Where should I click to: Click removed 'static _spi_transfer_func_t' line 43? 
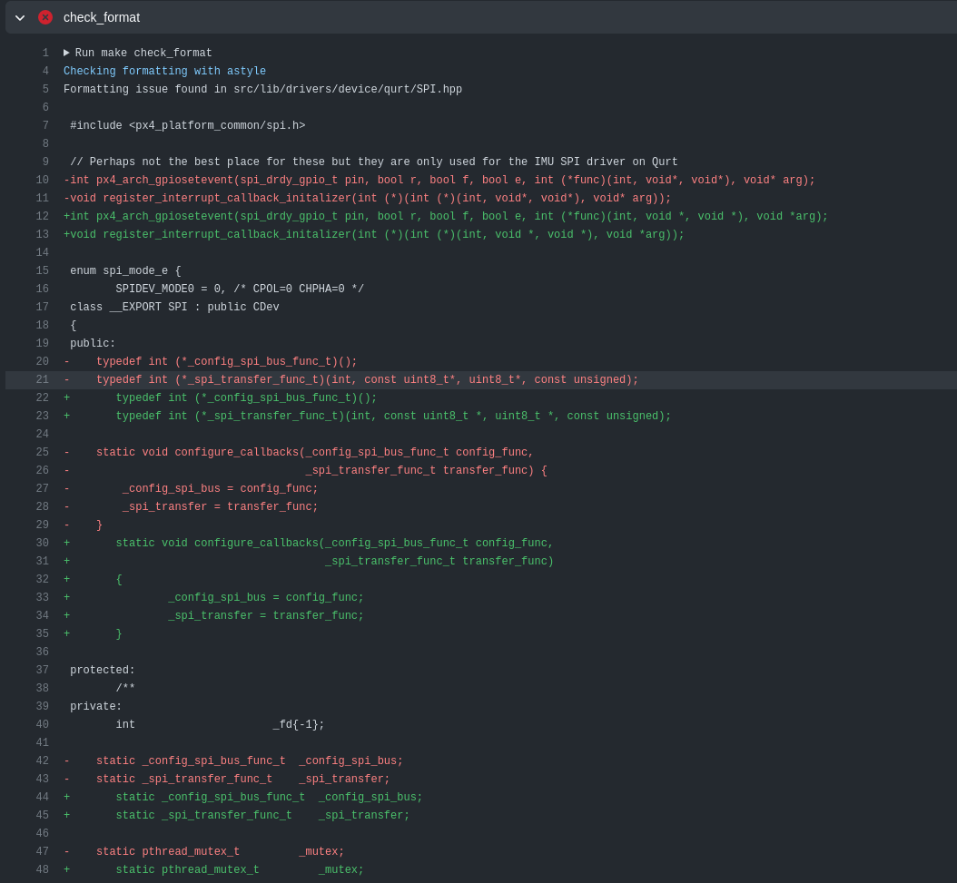tap(227, 779)
